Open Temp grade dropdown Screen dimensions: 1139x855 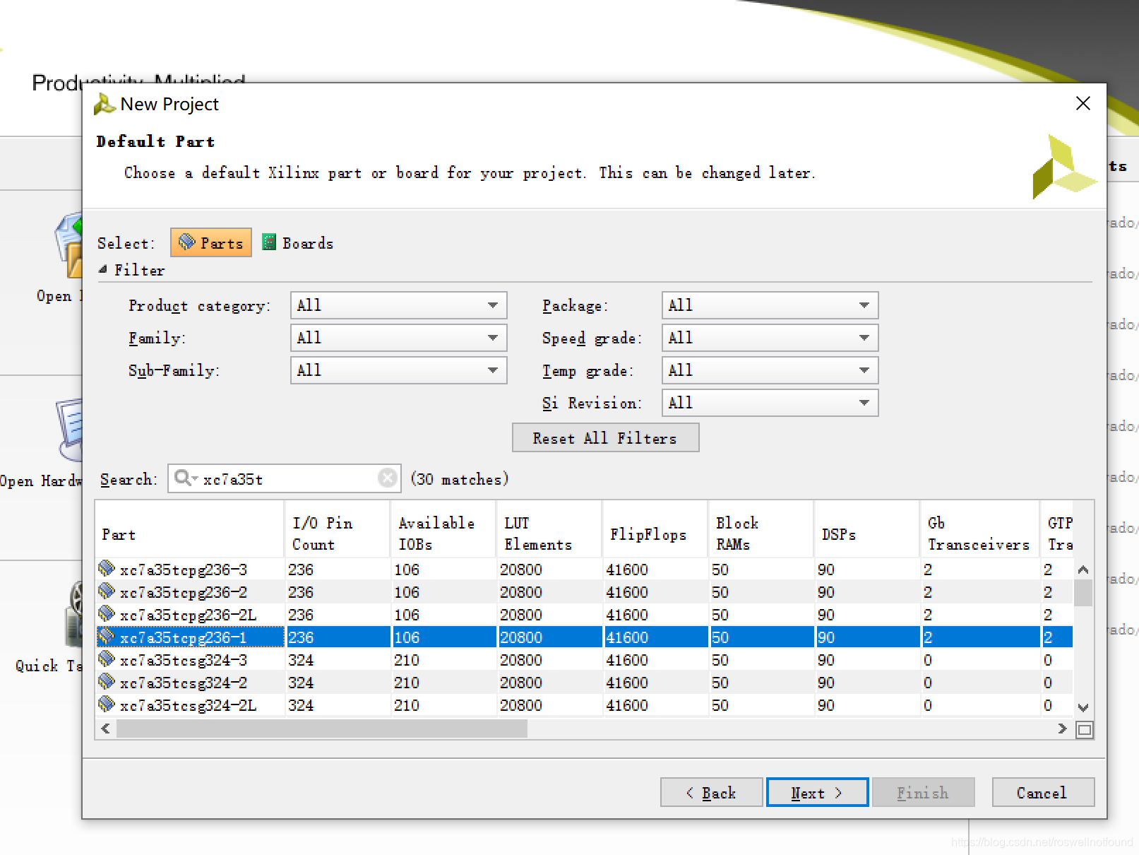point(770,370)
